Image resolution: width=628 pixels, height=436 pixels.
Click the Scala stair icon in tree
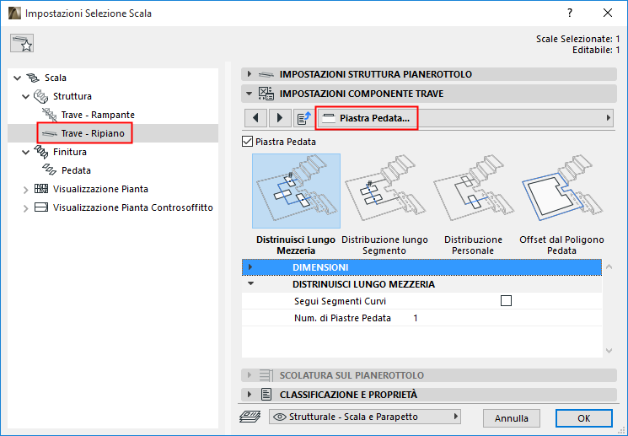pyautogui.click(x=33, y=78)
